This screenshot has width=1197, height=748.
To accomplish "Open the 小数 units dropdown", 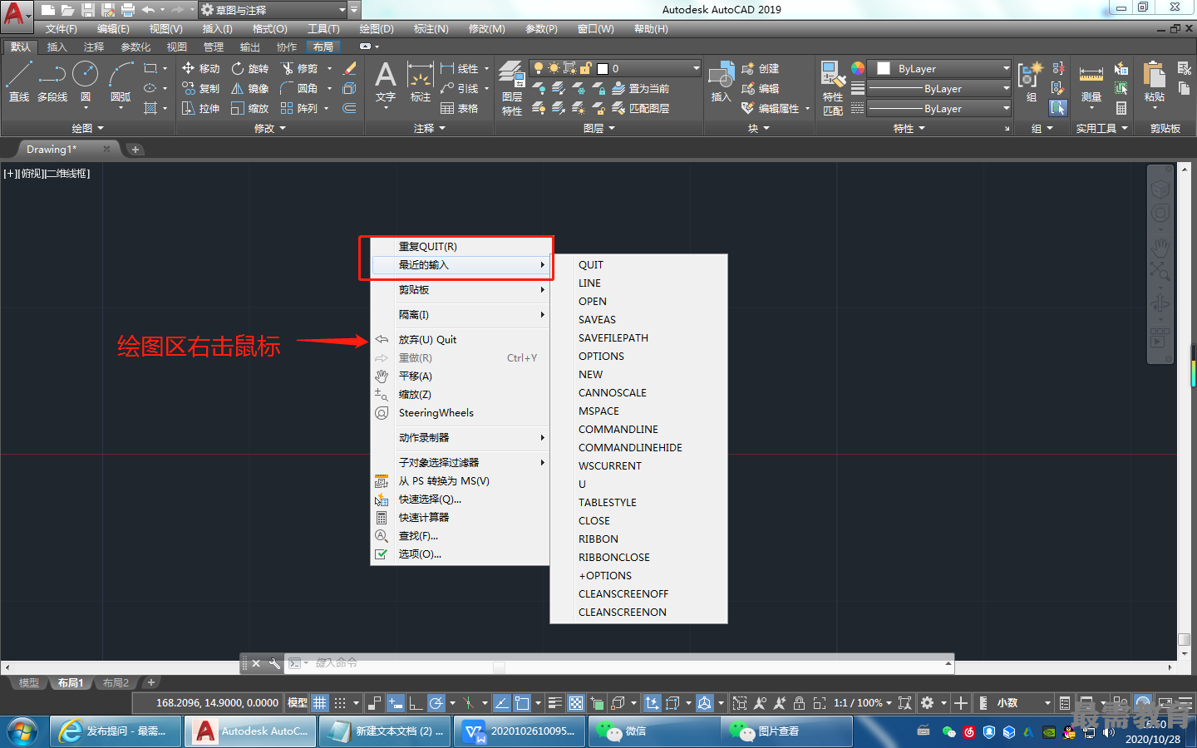I will tap(1023, 703).
